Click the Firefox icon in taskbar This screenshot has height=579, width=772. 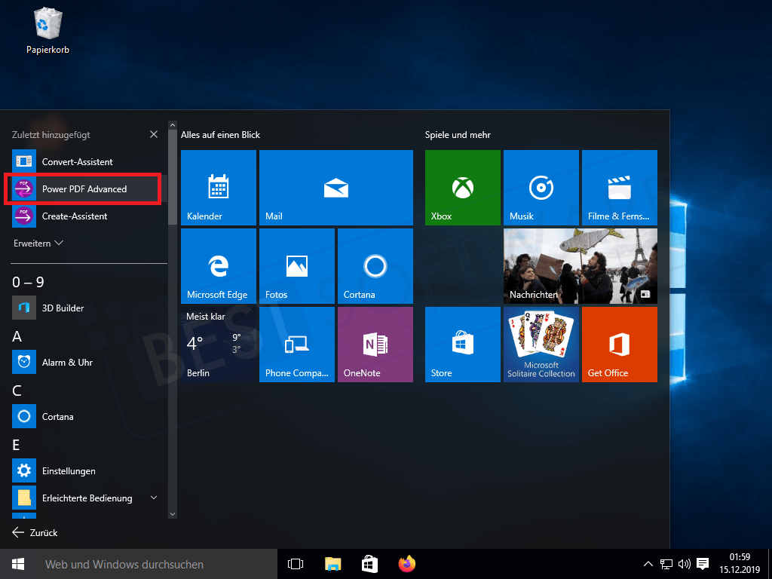(407, 564)
